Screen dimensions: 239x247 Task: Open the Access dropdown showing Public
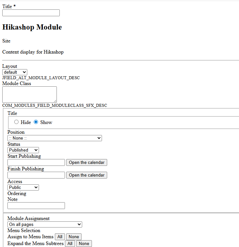click(x=23, y=188)
